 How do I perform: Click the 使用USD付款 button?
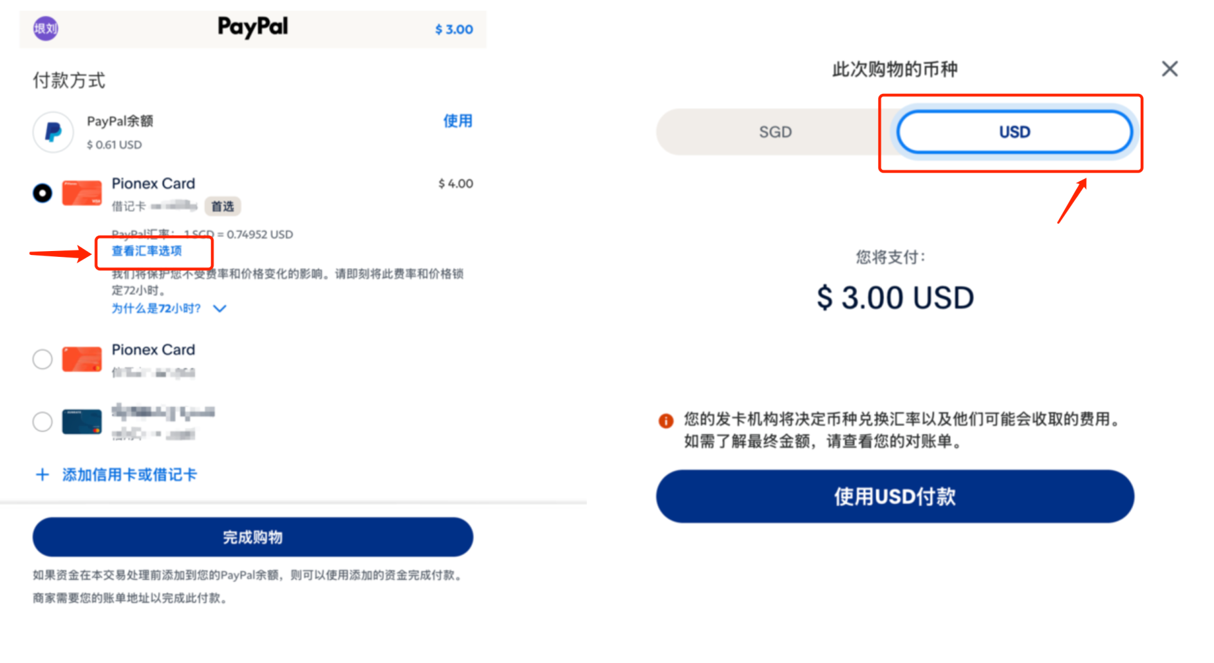coord(894,496)
